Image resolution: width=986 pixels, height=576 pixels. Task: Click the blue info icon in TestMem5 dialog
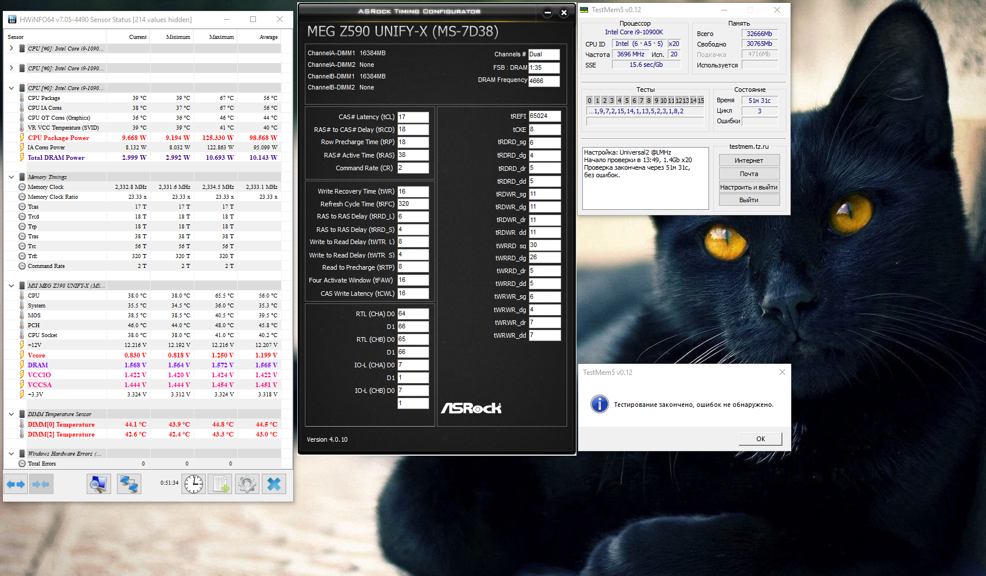click(x=600, y=404)
